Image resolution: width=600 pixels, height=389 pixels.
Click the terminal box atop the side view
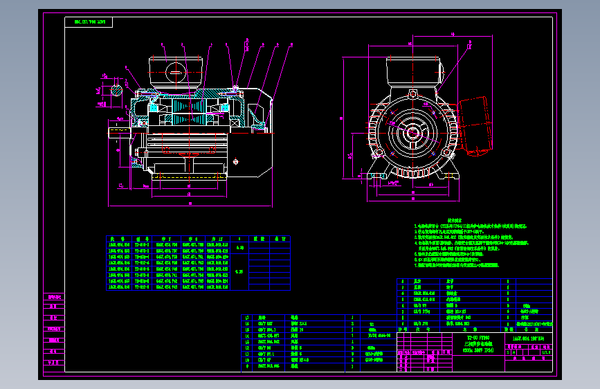pyautogui.click(x=176, y=71)
